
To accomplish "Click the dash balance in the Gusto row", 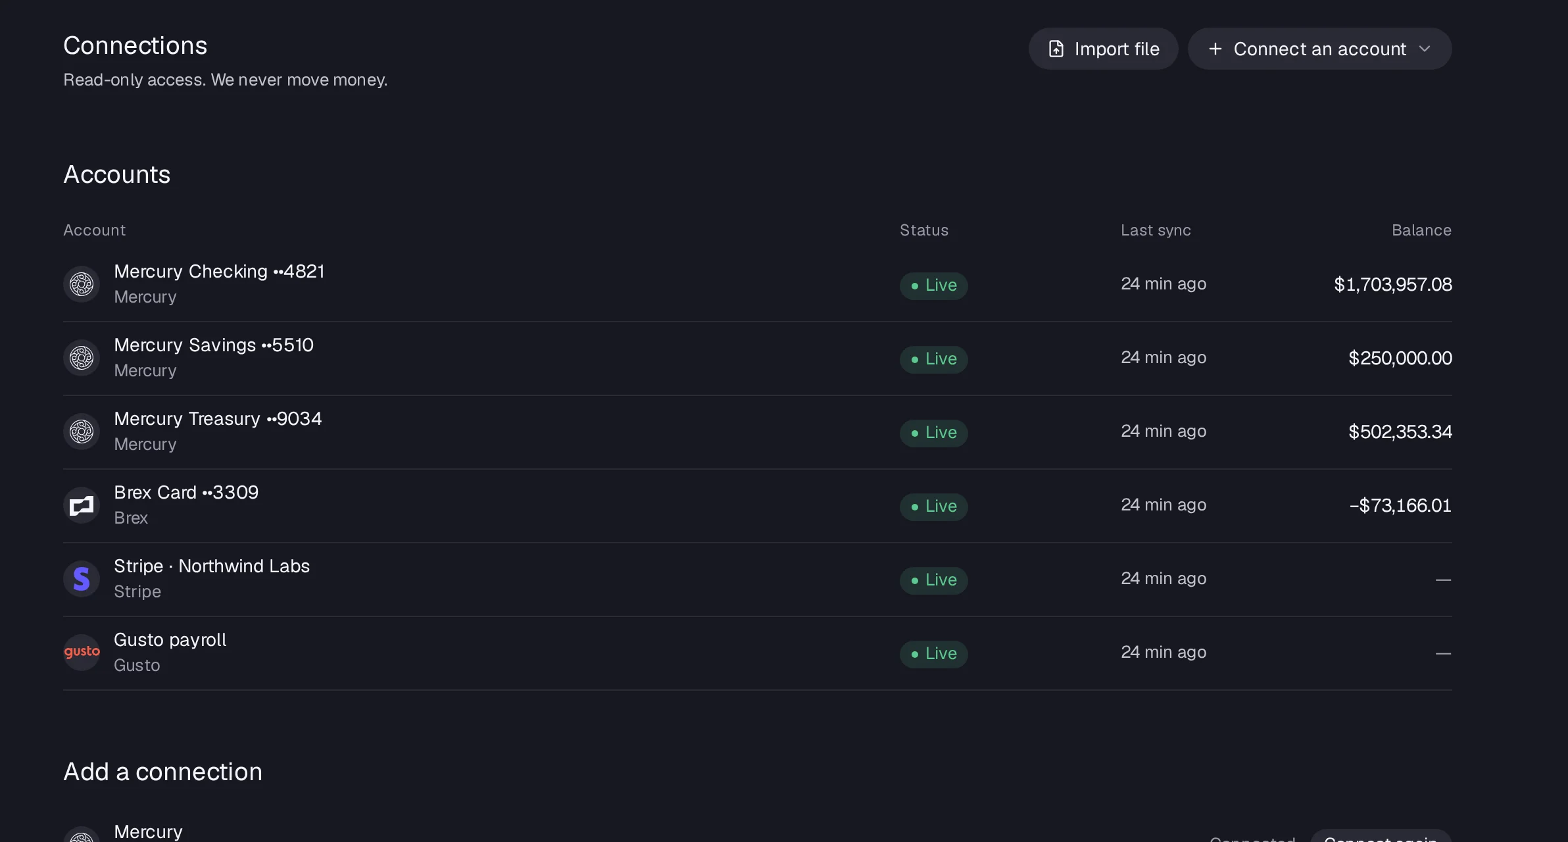I will coord(1443,653).
